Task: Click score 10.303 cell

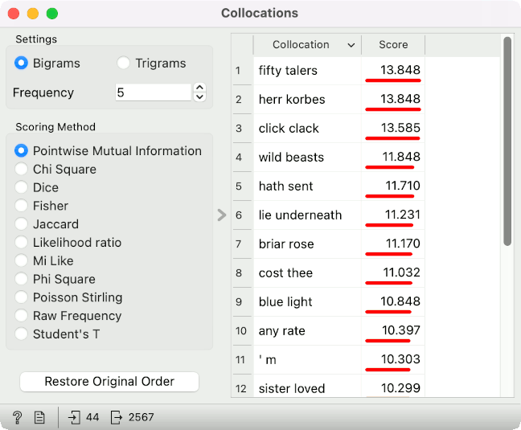Action: [x=393, y=359]
